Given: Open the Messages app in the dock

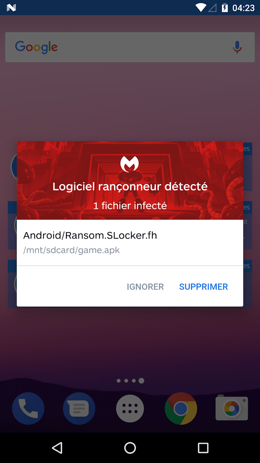Looking at the screenshot, I should pyautogui.click(x=79, y=409).
